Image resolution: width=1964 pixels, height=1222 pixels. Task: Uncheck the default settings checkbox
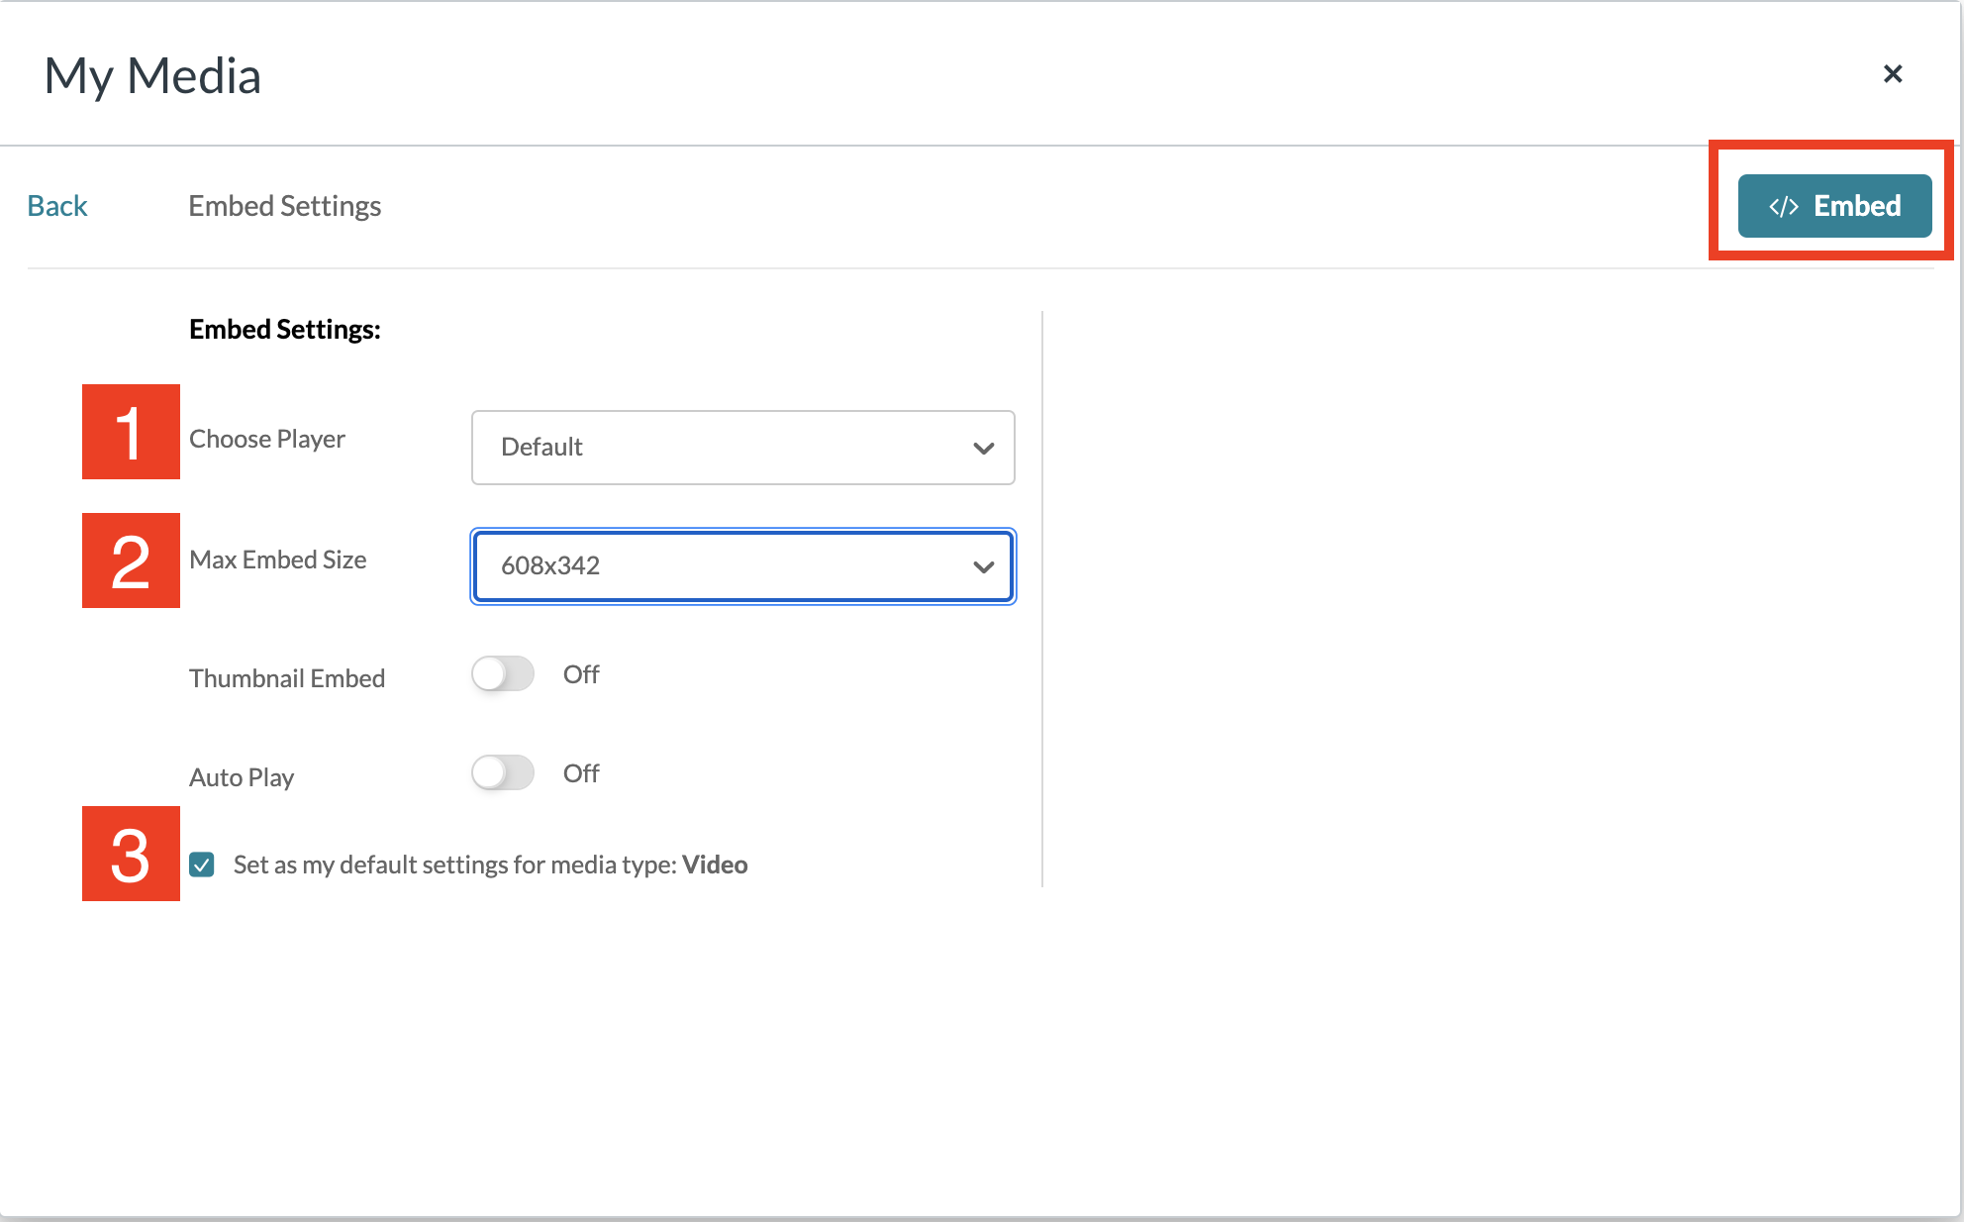coord(202,866)
